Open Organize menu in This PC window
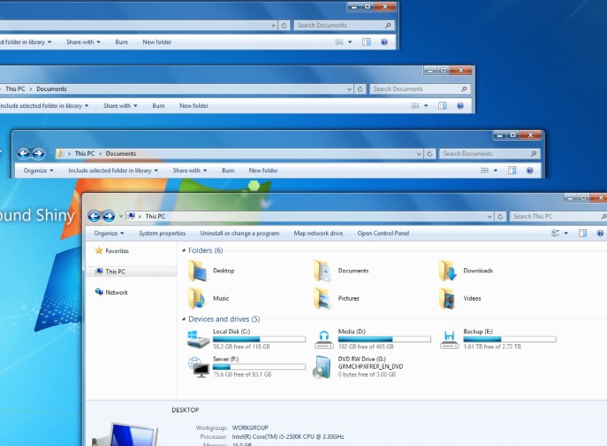The image size is (607, 446). (x=110, y=233)
